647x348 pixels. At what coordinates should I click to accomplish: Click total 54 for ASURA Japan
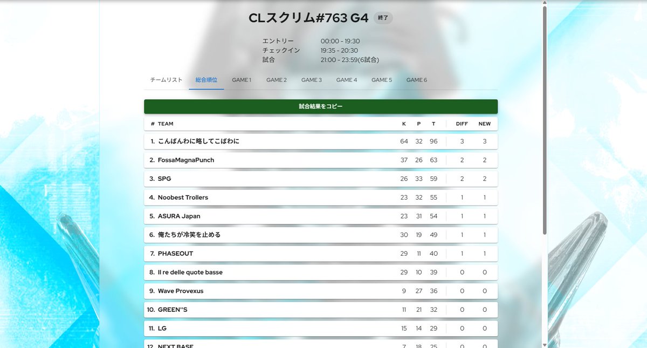click(x=433, y=216)
